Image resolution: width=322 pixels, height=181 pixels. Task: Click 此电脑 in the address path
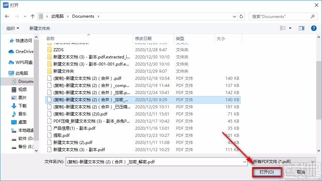[x=58, y=16]
